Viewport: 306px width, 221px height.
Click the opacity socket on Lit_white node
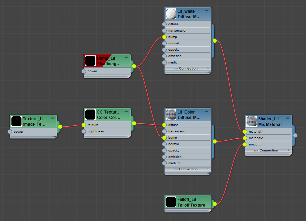[164, 50]
